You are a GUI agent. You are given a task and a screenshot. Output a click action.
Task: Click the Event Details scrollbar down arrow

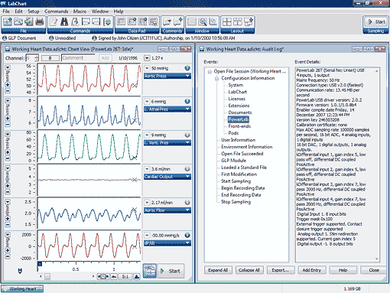tap(377, 259)
